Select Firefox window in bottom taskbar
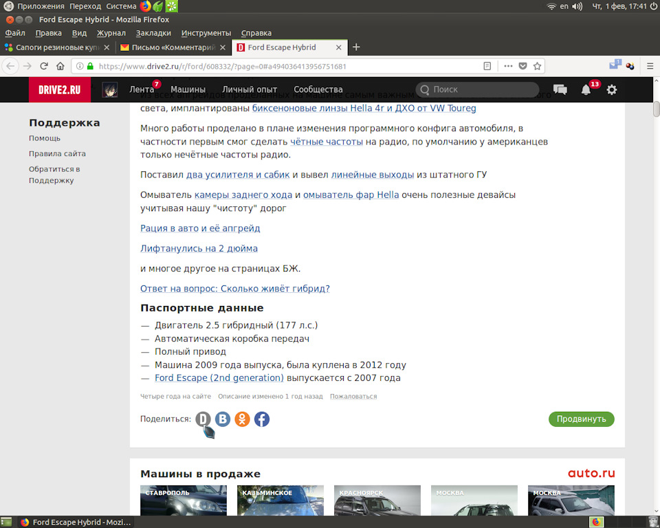 [x=76, y=522]
